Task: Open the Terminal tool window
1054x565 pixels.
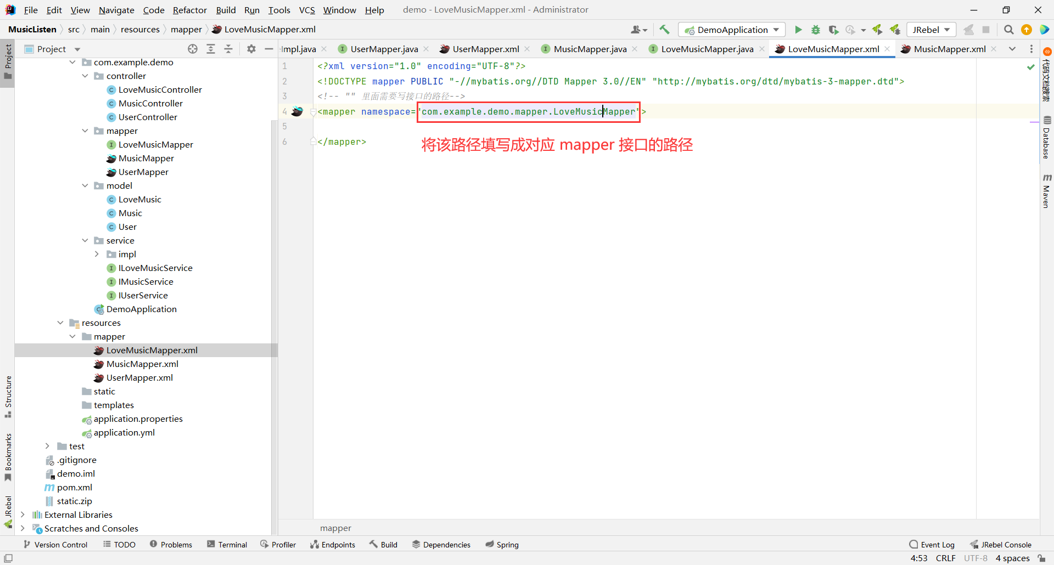Action: pyautogui.click(x=227, y=545)
